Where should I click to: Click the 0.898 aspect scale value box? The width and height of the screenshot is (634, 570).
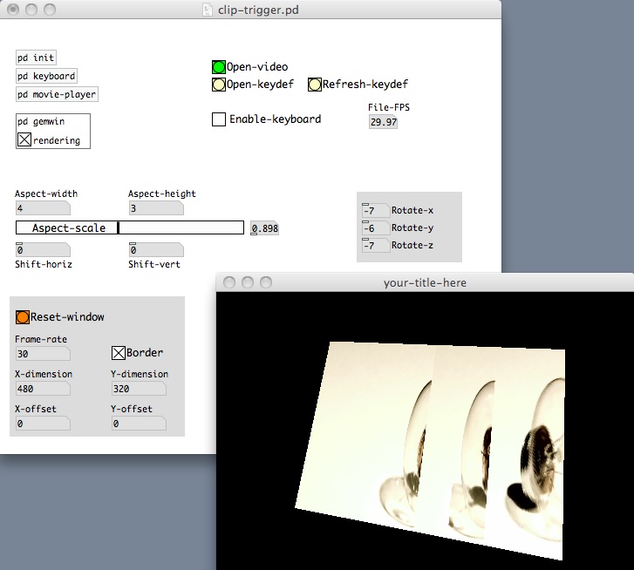(x=264, y=228)
